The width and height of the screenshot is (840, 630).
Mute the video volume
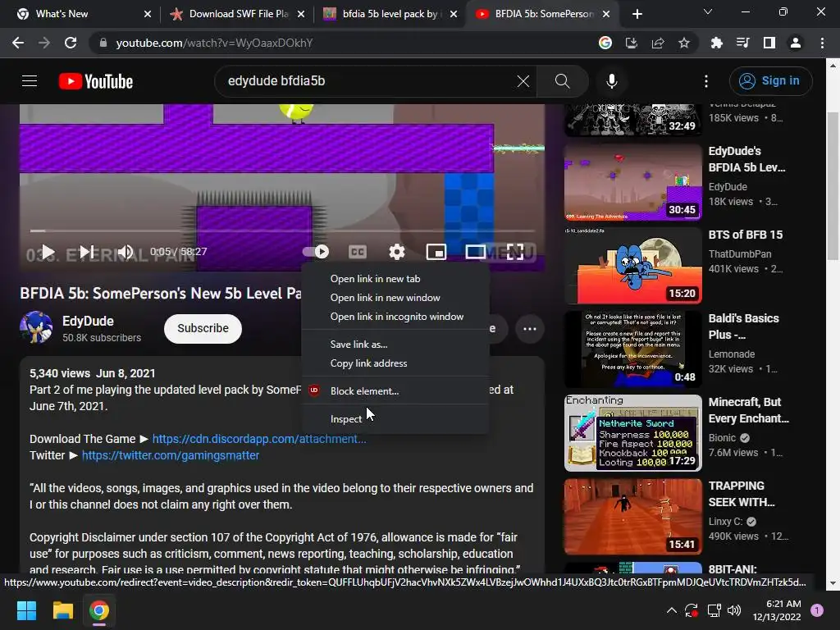click(126, 252)
